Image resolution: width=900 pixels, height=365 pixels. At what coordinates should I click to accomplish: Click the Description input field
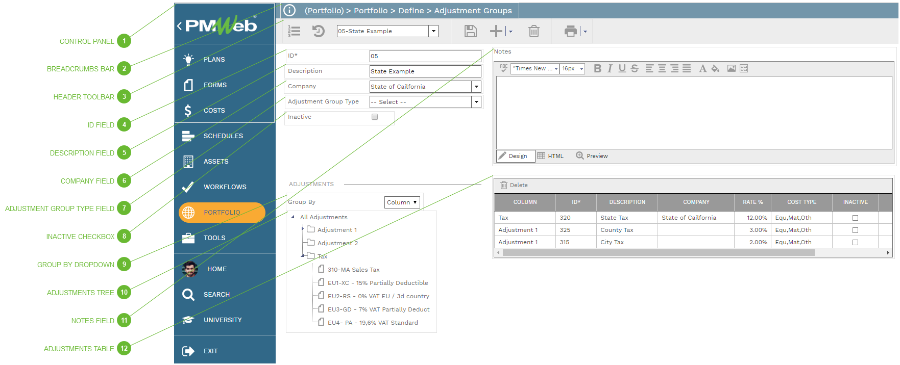(425, 72)
